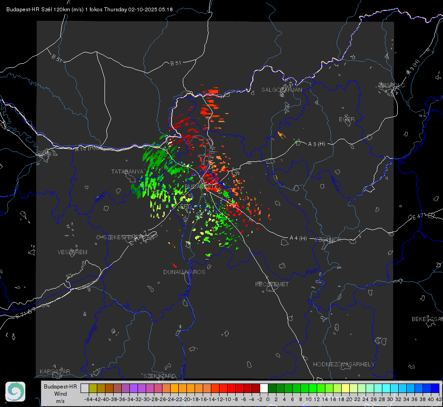The height and width of the screenshot is (407, 443).
Task: Click the 'B 51' label left of the top
Action: [57, 58]
